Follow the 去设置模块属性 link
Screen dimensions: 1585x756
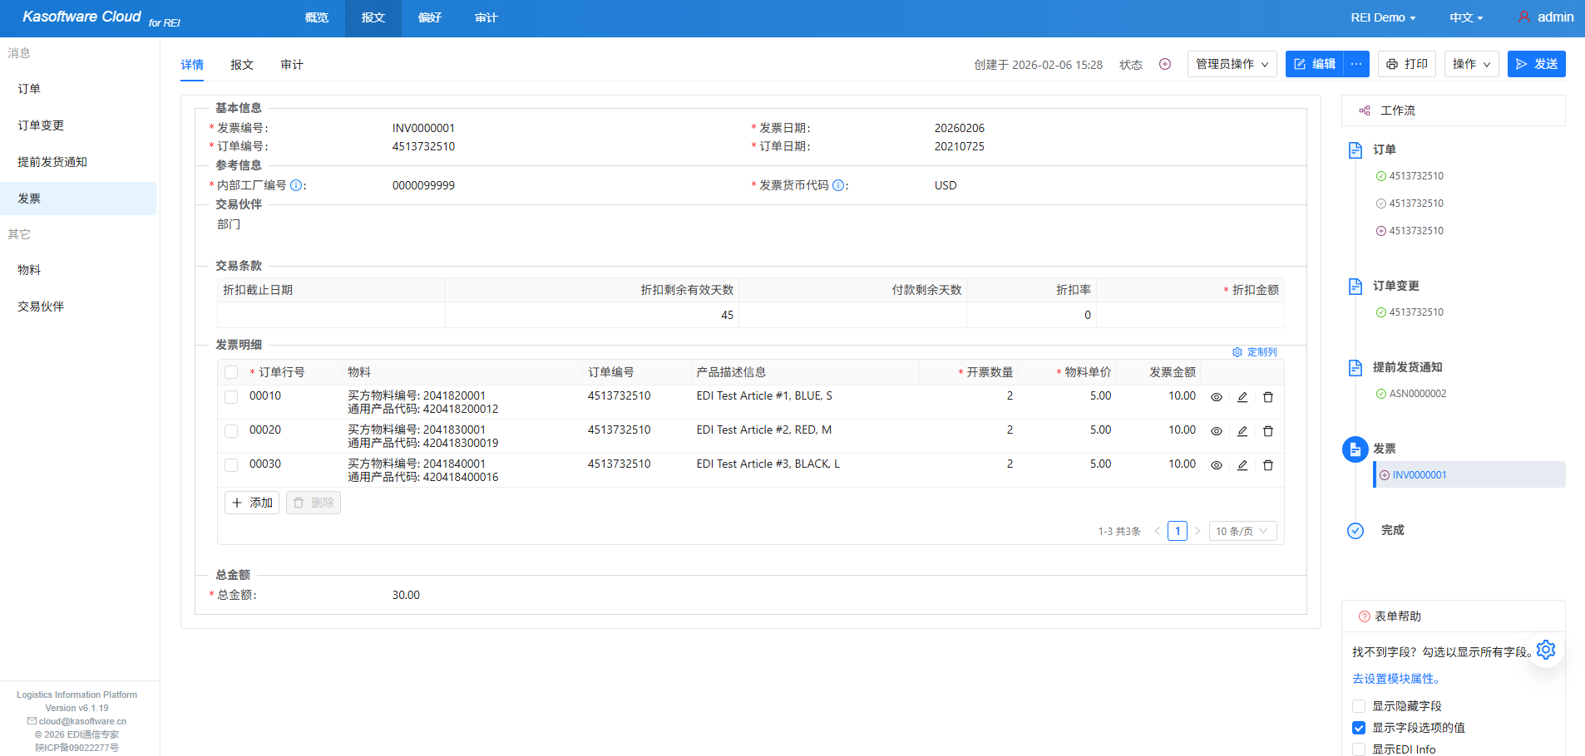tap(1395, 679)
